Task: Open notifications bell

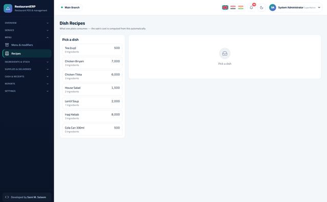Action: tap(251, 8)
